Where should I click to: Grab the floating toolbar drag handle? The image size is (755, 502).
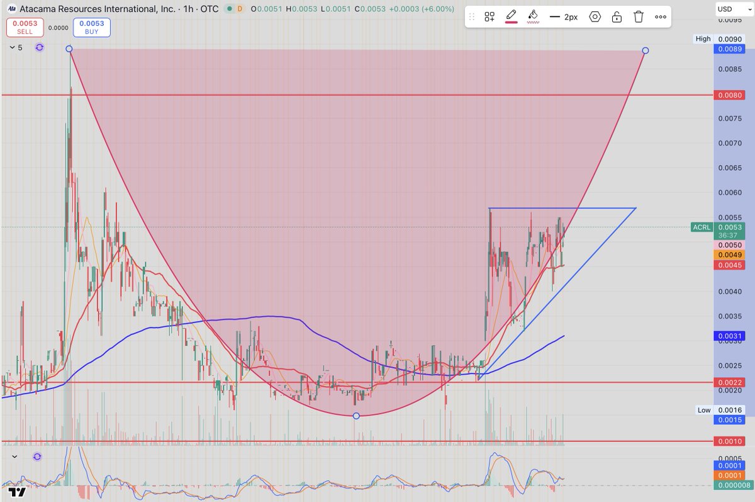coord(473,17)
